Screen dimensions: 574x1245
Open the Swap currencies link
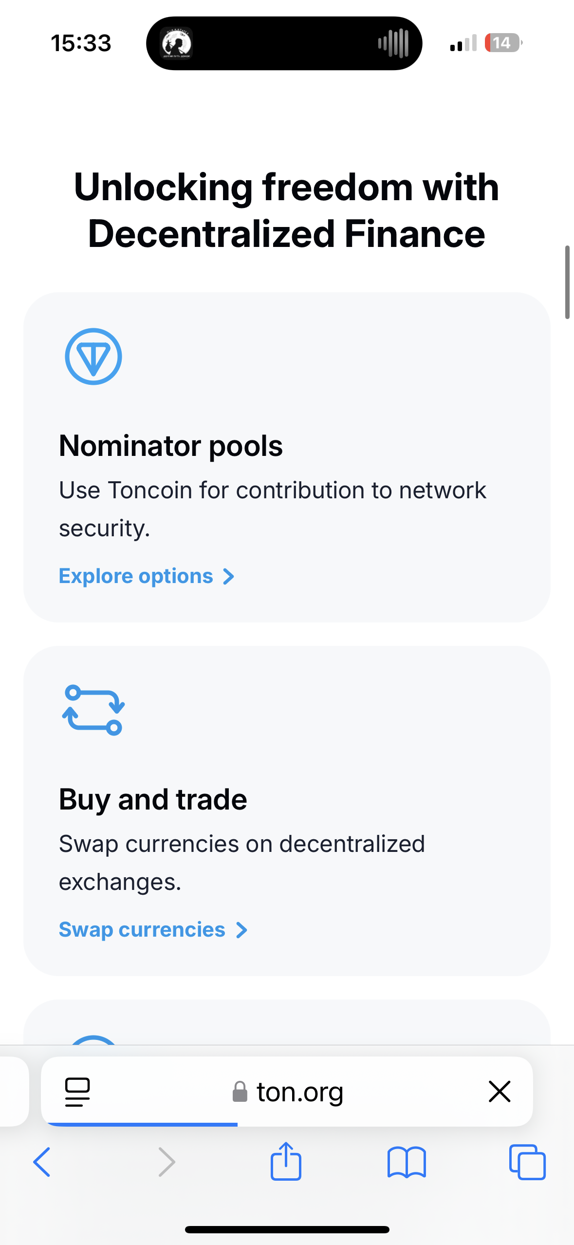tap(142, 930)
